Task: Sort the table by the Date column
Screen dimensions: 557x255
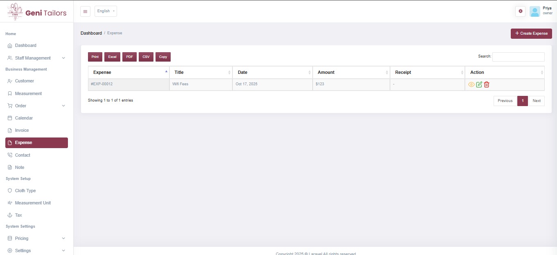Action: (x=272, y=72)
